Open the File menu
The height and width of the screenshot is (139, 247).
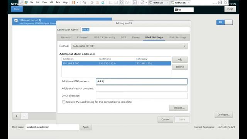[x=31, y=2]
